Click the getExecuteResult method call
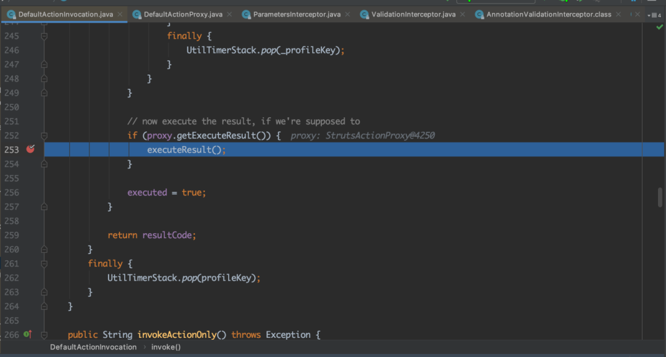This screenshot has width=666, height=357. tap(216, 136)
